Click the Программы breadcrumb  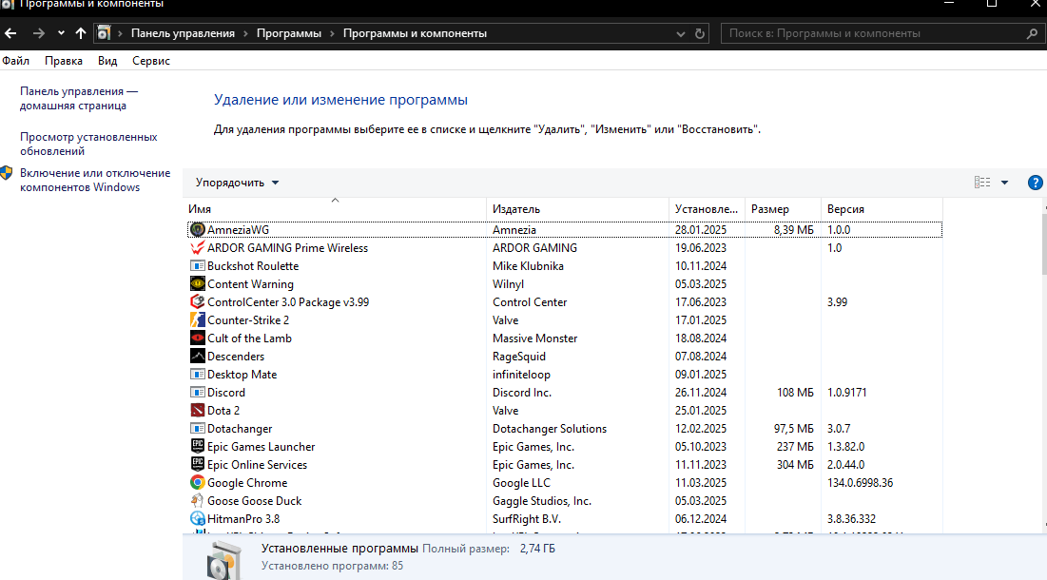coord(288,33)
